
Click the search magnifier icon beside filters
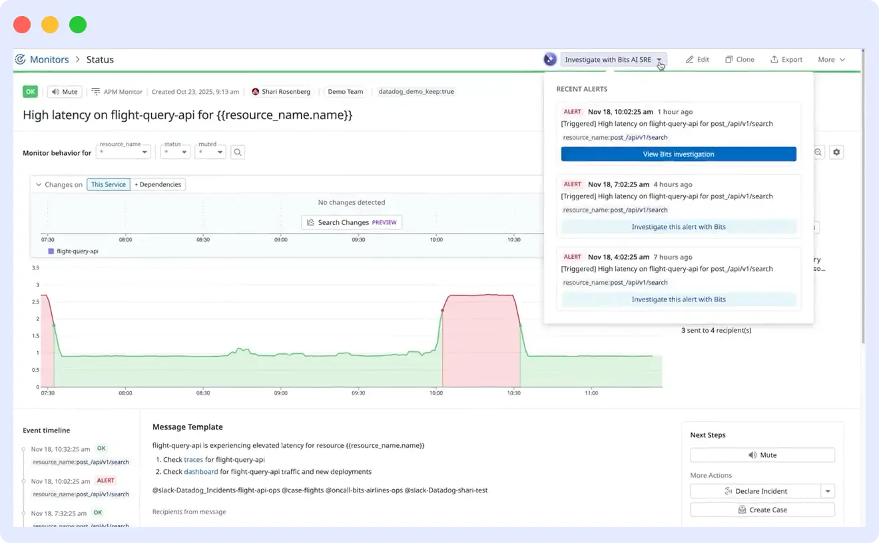tap(238, 152)
